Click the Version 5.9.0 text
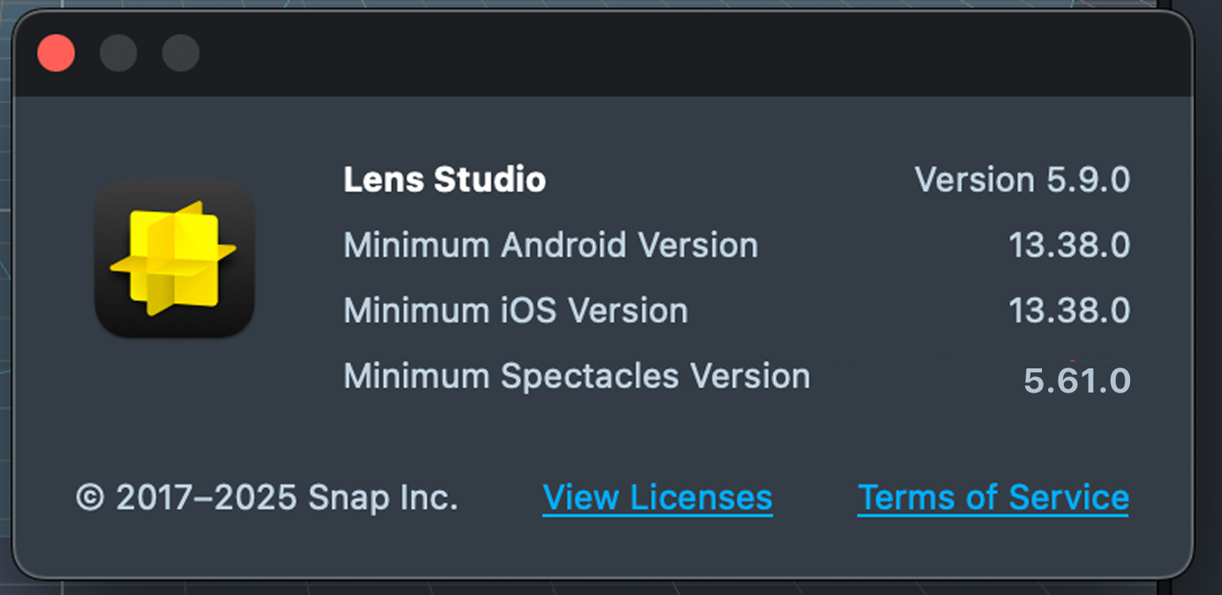 [x=1022, y=180]
